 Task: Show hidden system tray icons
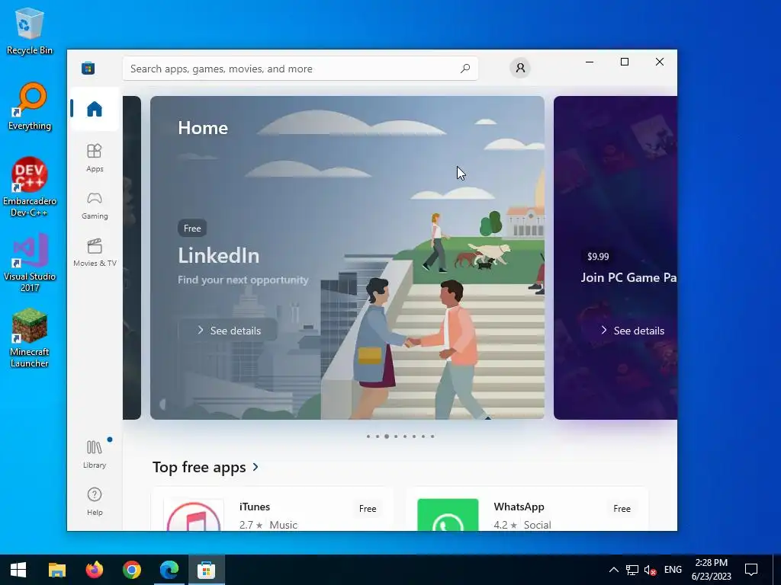click(614, 570)
